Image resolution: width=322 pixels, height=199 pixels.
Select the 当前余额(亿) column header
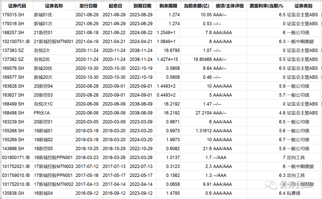click(x=197, y=6)
